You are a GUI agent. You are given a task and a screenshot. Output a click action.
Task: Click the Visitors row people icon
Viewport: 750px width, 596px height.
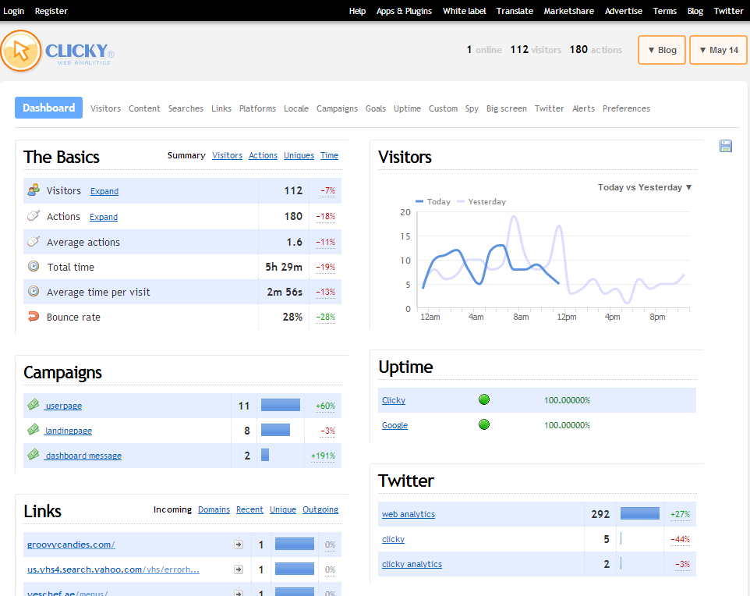click(x=34, y=190)
